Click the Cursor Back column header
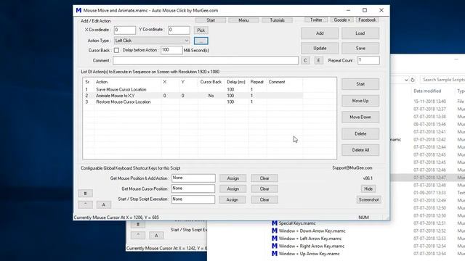This screenshot has width=465, height=261. pos(211,82)
